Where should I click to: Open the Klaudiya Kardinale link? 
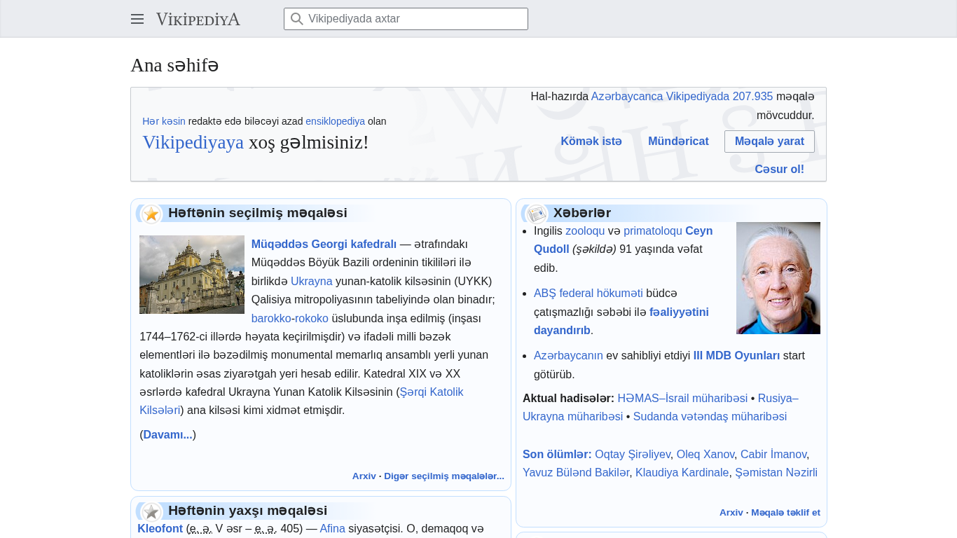(x=682, y=473)
